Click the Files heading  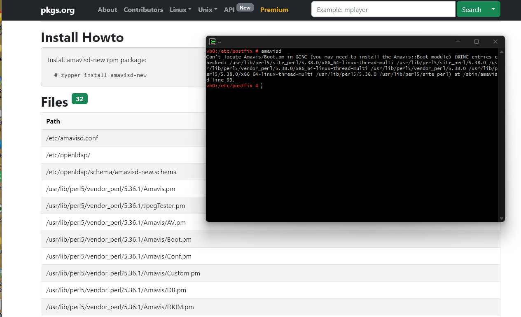tap(54, 102)
